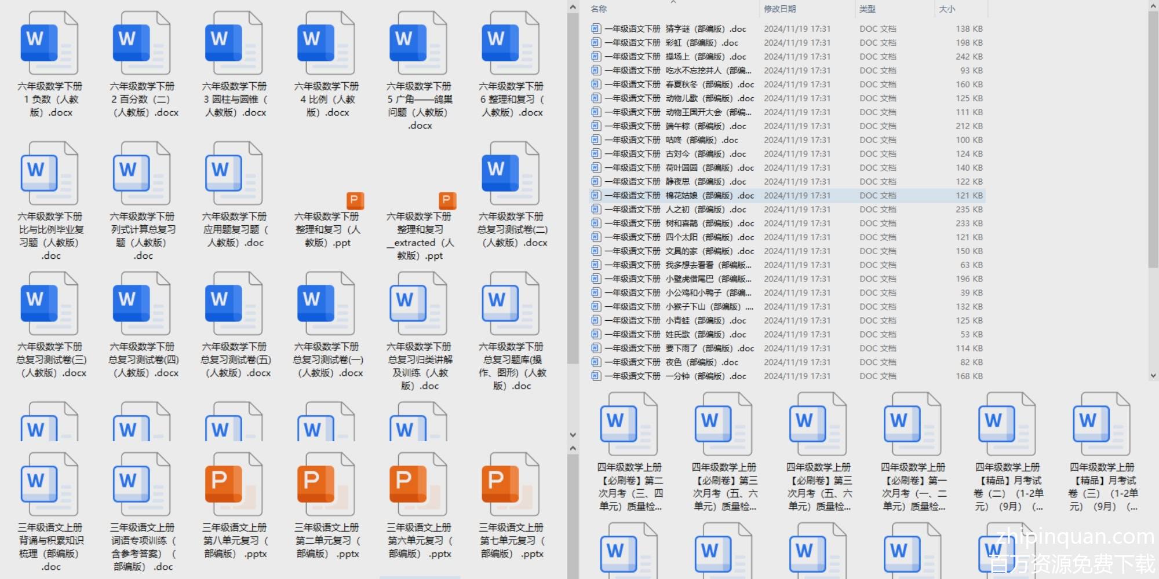Toggle sort direction arrow above 名称 column

[673, 2]
